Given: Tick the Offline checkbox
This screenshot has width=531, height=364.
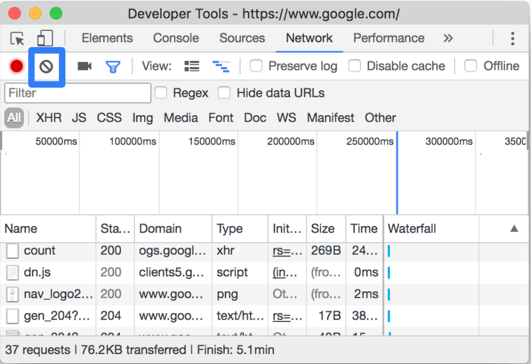Looking at the screenshot, I should tap(471, 66).
